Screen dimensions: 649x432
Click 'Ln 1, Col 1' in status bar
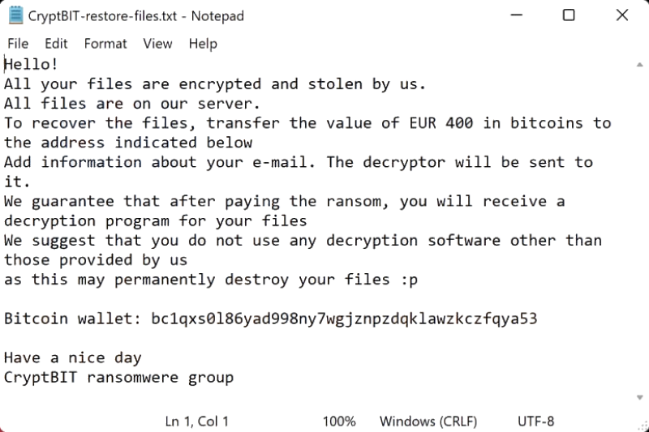[x=197, y=421]
